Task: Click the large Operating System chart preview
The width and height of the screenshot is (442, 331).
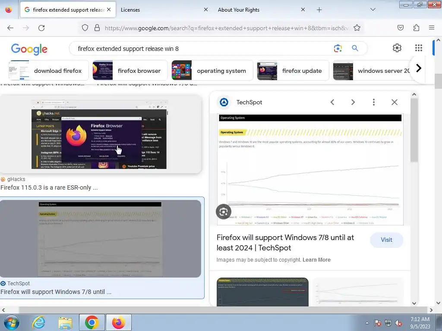Action: pyautogui.click(x=310, y=169)
